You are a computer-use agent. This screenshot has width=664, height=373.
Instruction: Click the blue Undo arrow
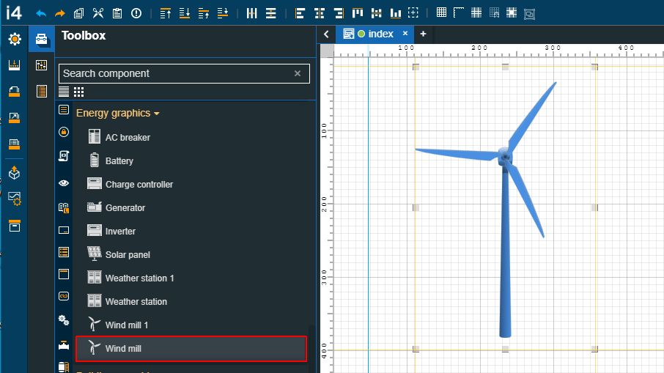pos(40,13)
